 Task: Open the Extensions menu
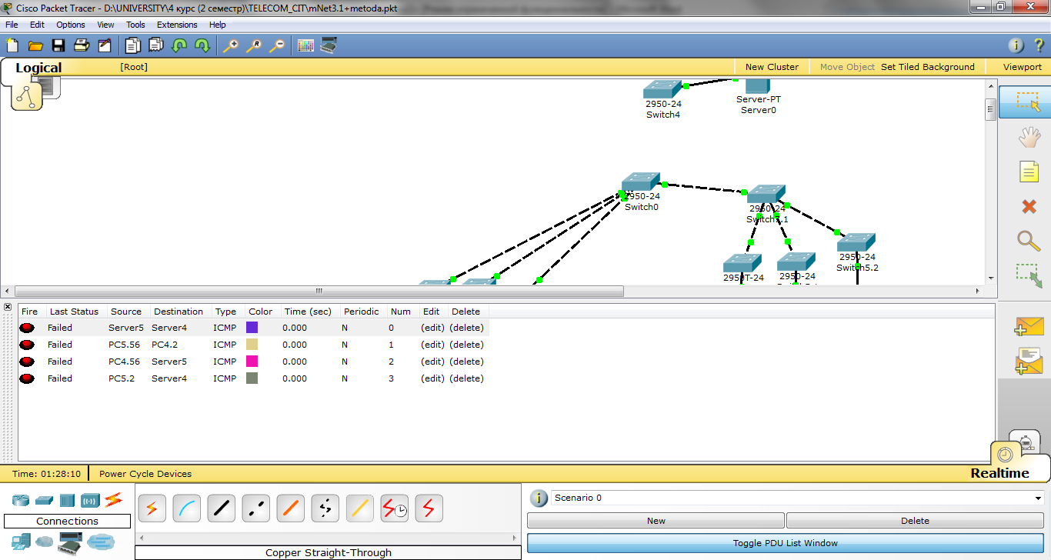(177, 25)
